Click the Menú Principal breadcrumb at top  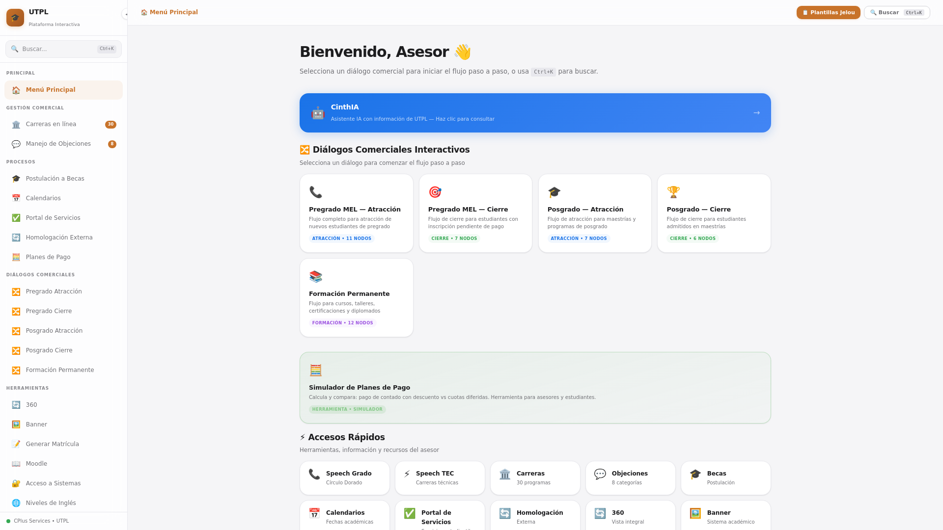coord(169,12)
